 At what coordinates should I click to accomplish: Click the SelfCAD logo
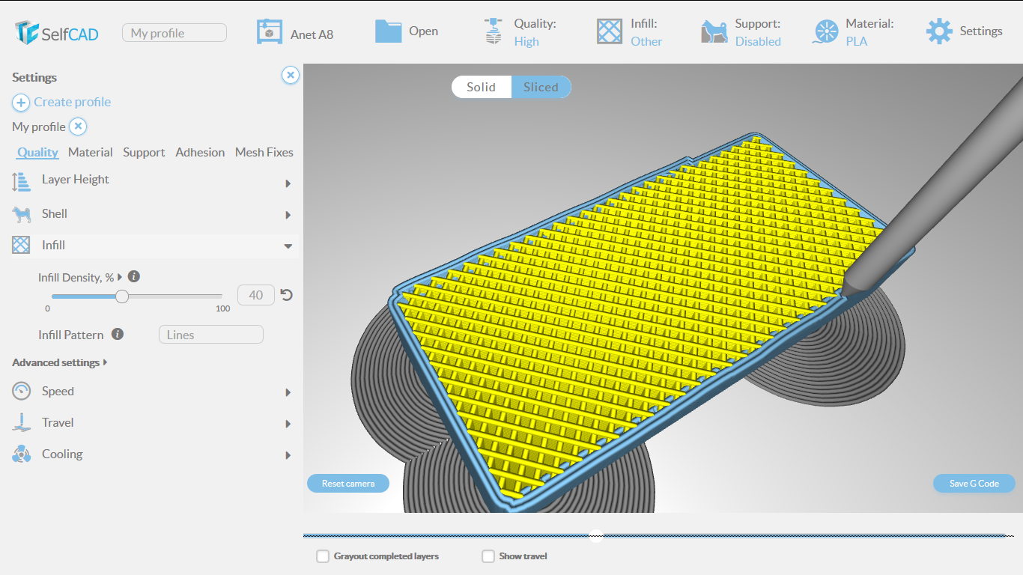56,32
